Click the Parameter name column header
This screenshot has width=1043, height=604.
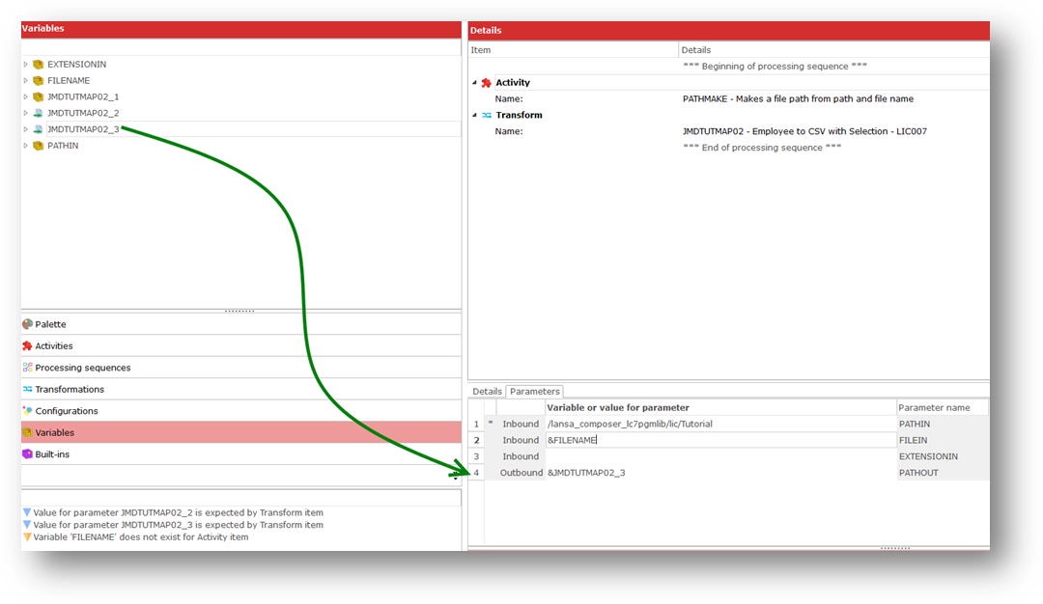coord(943,407)
